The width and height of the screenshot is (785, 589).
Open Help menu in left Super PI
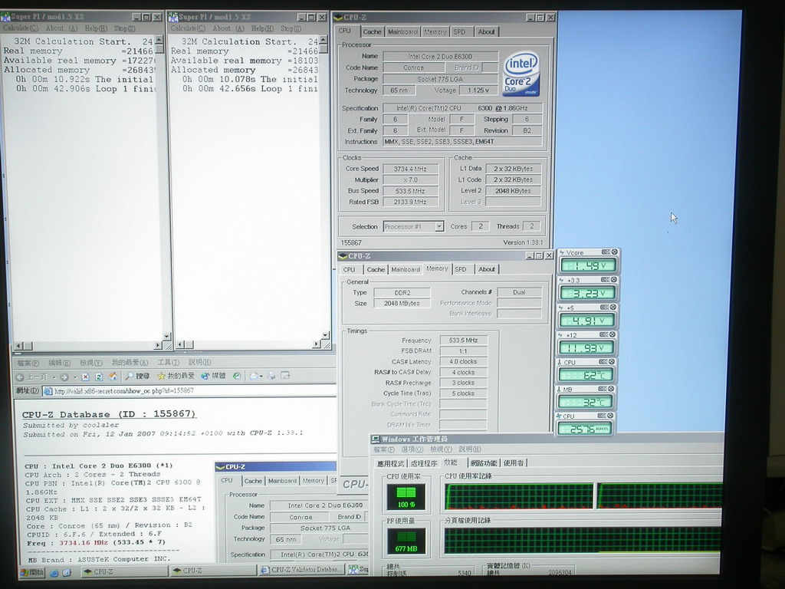[x=96, y=28]
